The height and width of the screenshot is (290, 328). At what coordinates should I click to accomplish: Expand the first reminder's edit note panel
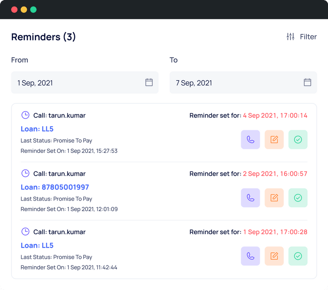[274, 139]
